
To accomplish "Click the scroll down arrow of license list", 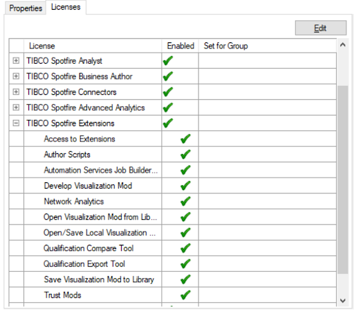I will [342, 301].
